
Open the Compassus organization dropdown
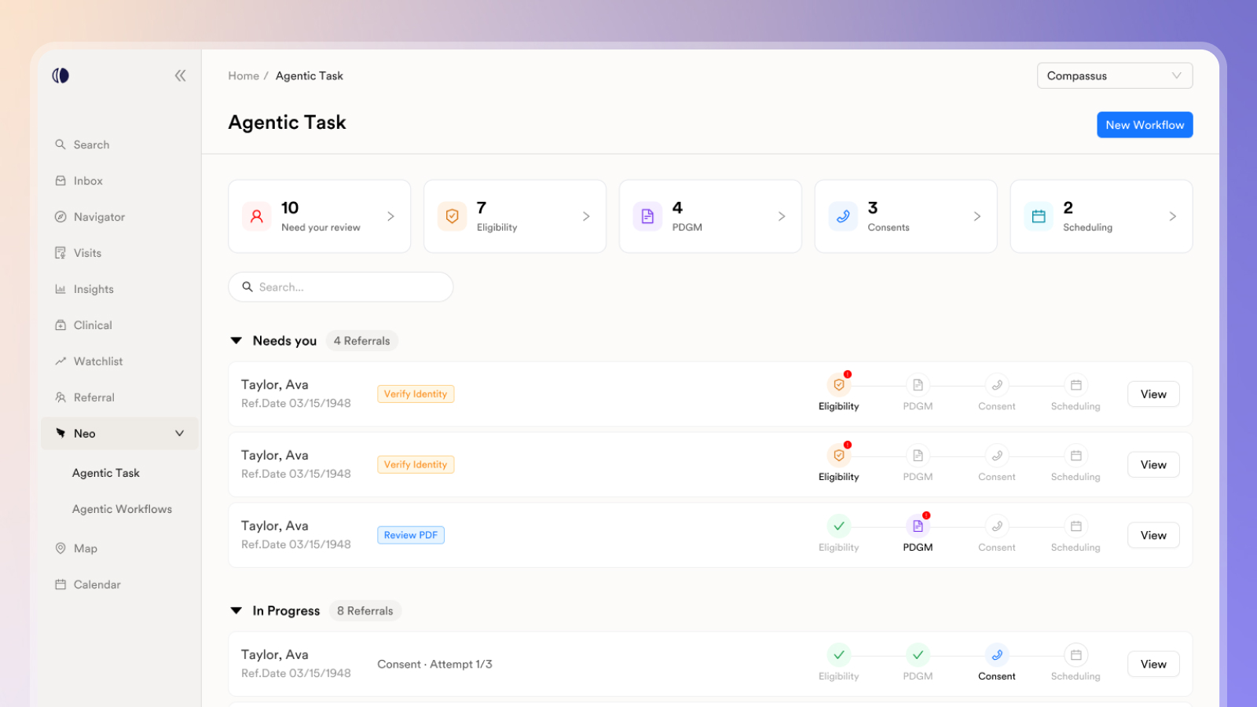[x=1115, y=75]
